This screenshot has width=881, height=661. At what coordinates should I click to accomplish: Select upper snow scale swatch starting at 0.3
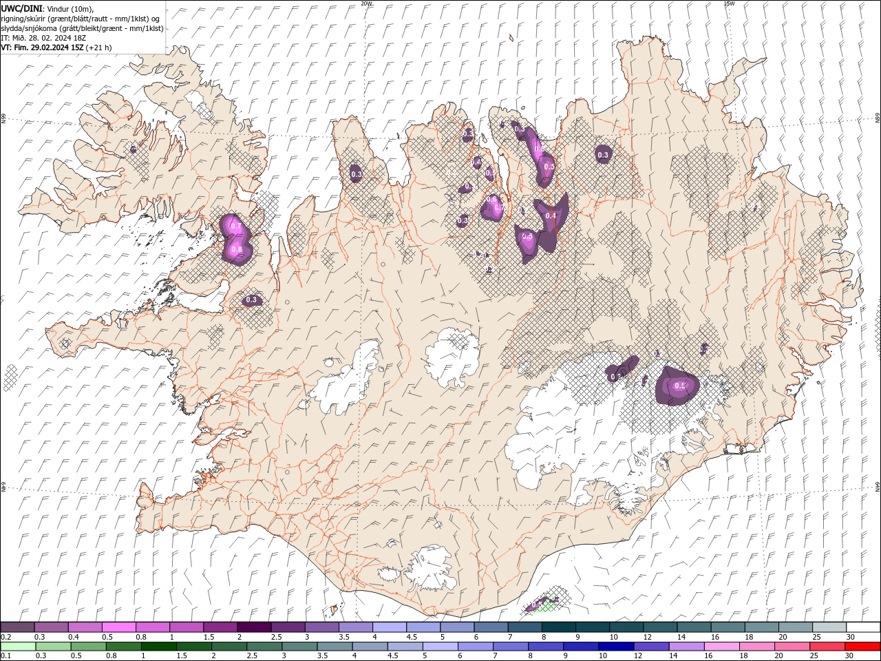[52, 627]
